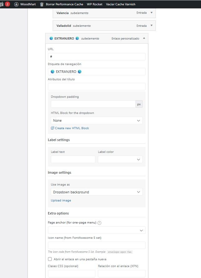This screenshot has height=278, width=201.
Task: Open the Page anchor dropdown
Action: tap(97, 230)
